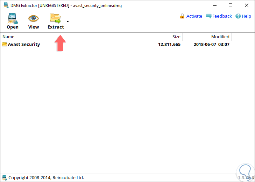Image resolution: width=255 pixels, height=182 pixels.
Task: Click the Copyright Reincubate Ltd. text
Action: click(x=46, y=177)
